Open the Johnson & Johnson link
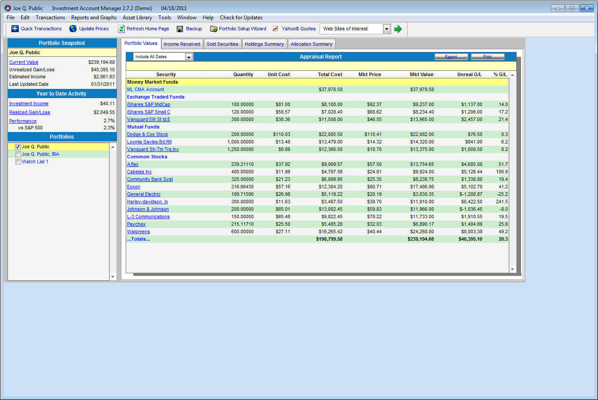This screenshot has width=598, height=400. tap(148, 209)
